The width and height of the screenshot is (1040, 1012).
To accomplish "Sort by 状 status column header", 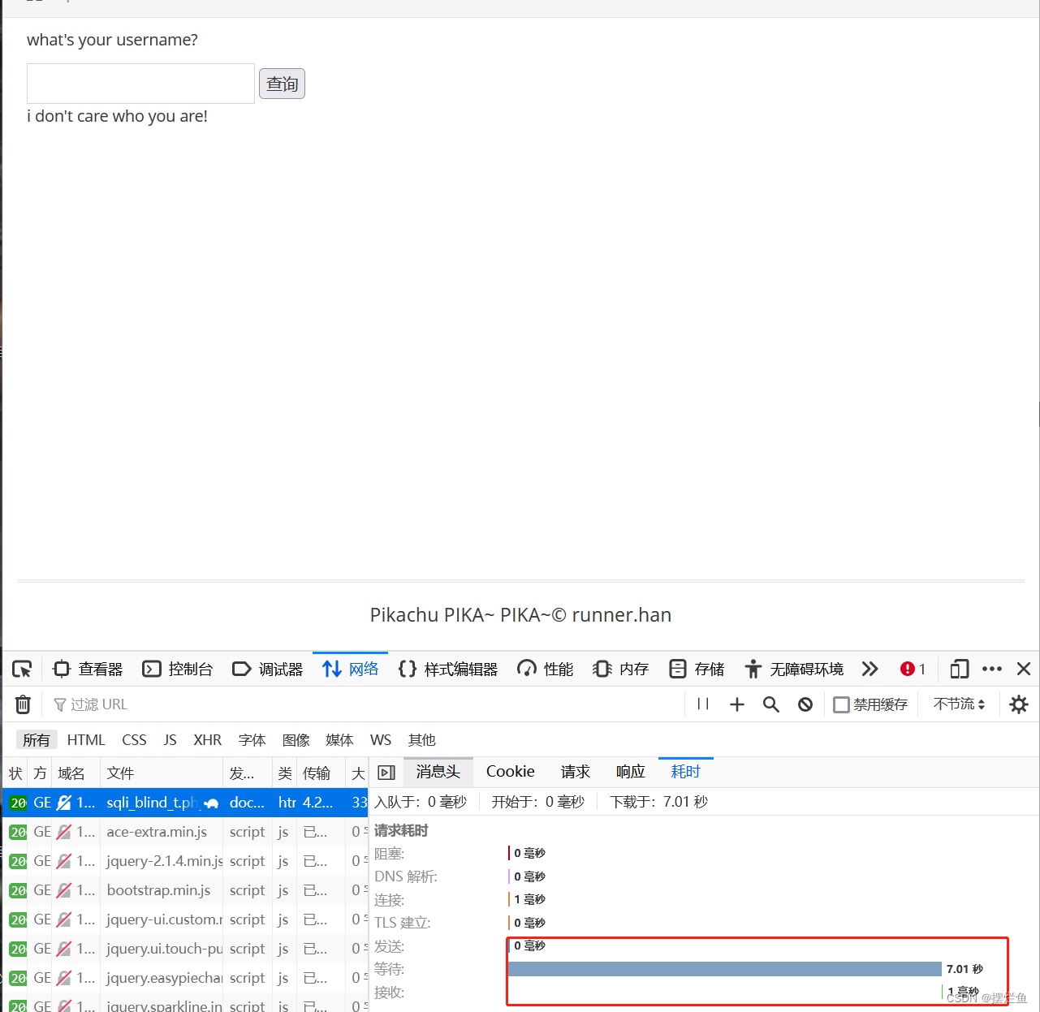I will (x=15, y=773).
